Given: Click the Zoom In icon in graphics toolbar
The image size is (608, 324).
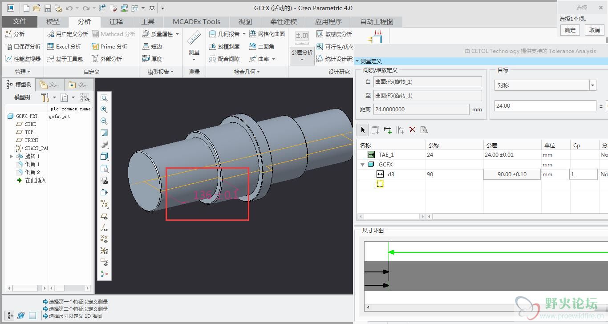Looking at the screenshot, I should pyautogui.click(x=104, y=109).
